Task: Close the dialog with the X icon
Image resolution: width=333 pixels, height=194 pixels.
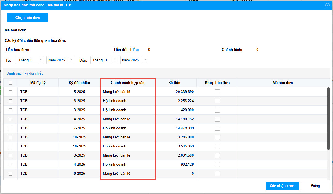Action: pos(327,5)
